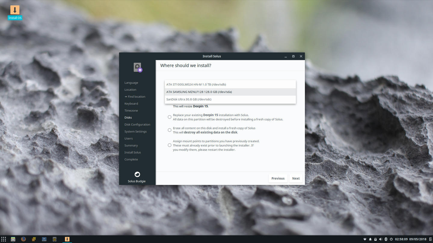Click the Timezone step in sidebar
433x243 pixels.
(131, 111)
